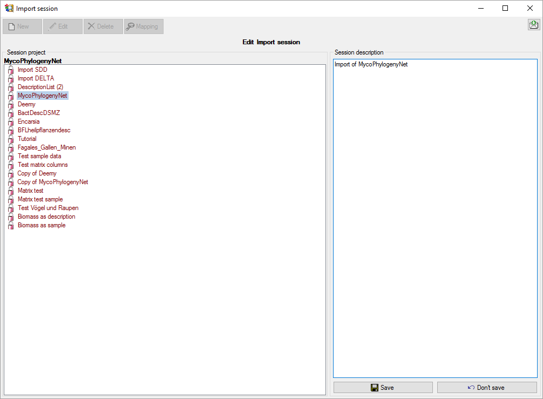Select Biomass as description project
The image size is (543, 399).
coord(46,217)
